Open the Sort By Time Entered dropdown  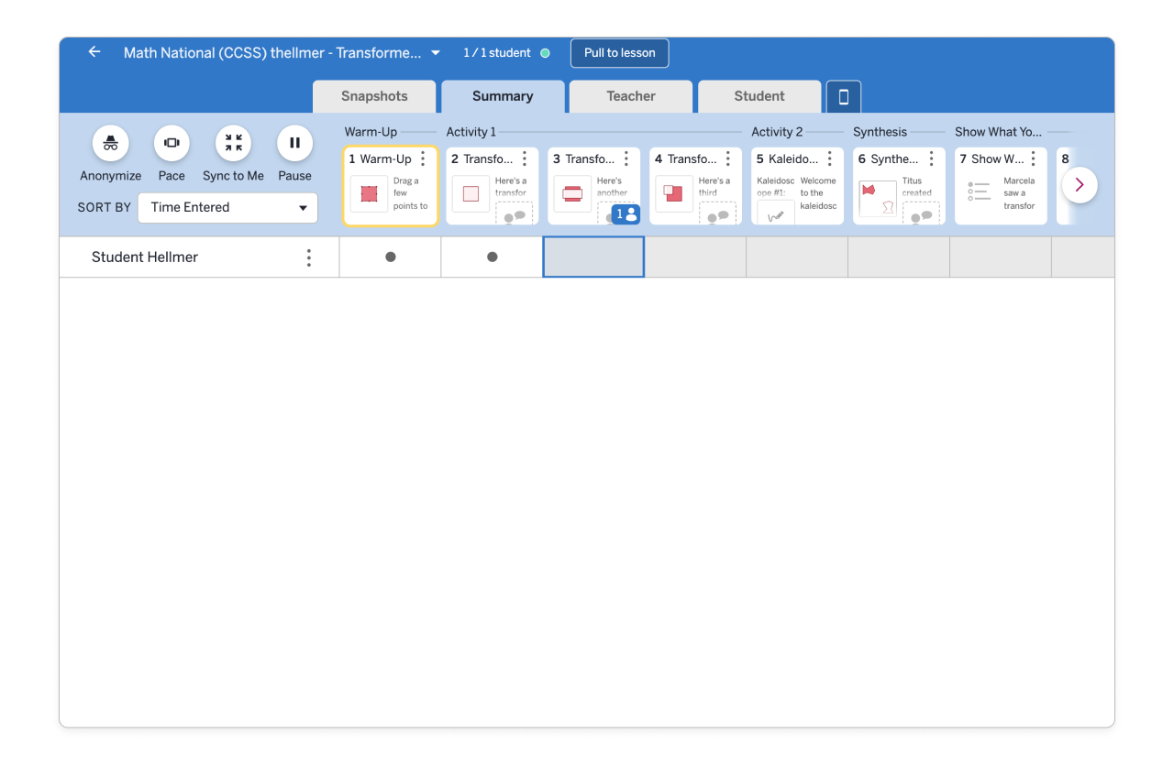227,208
